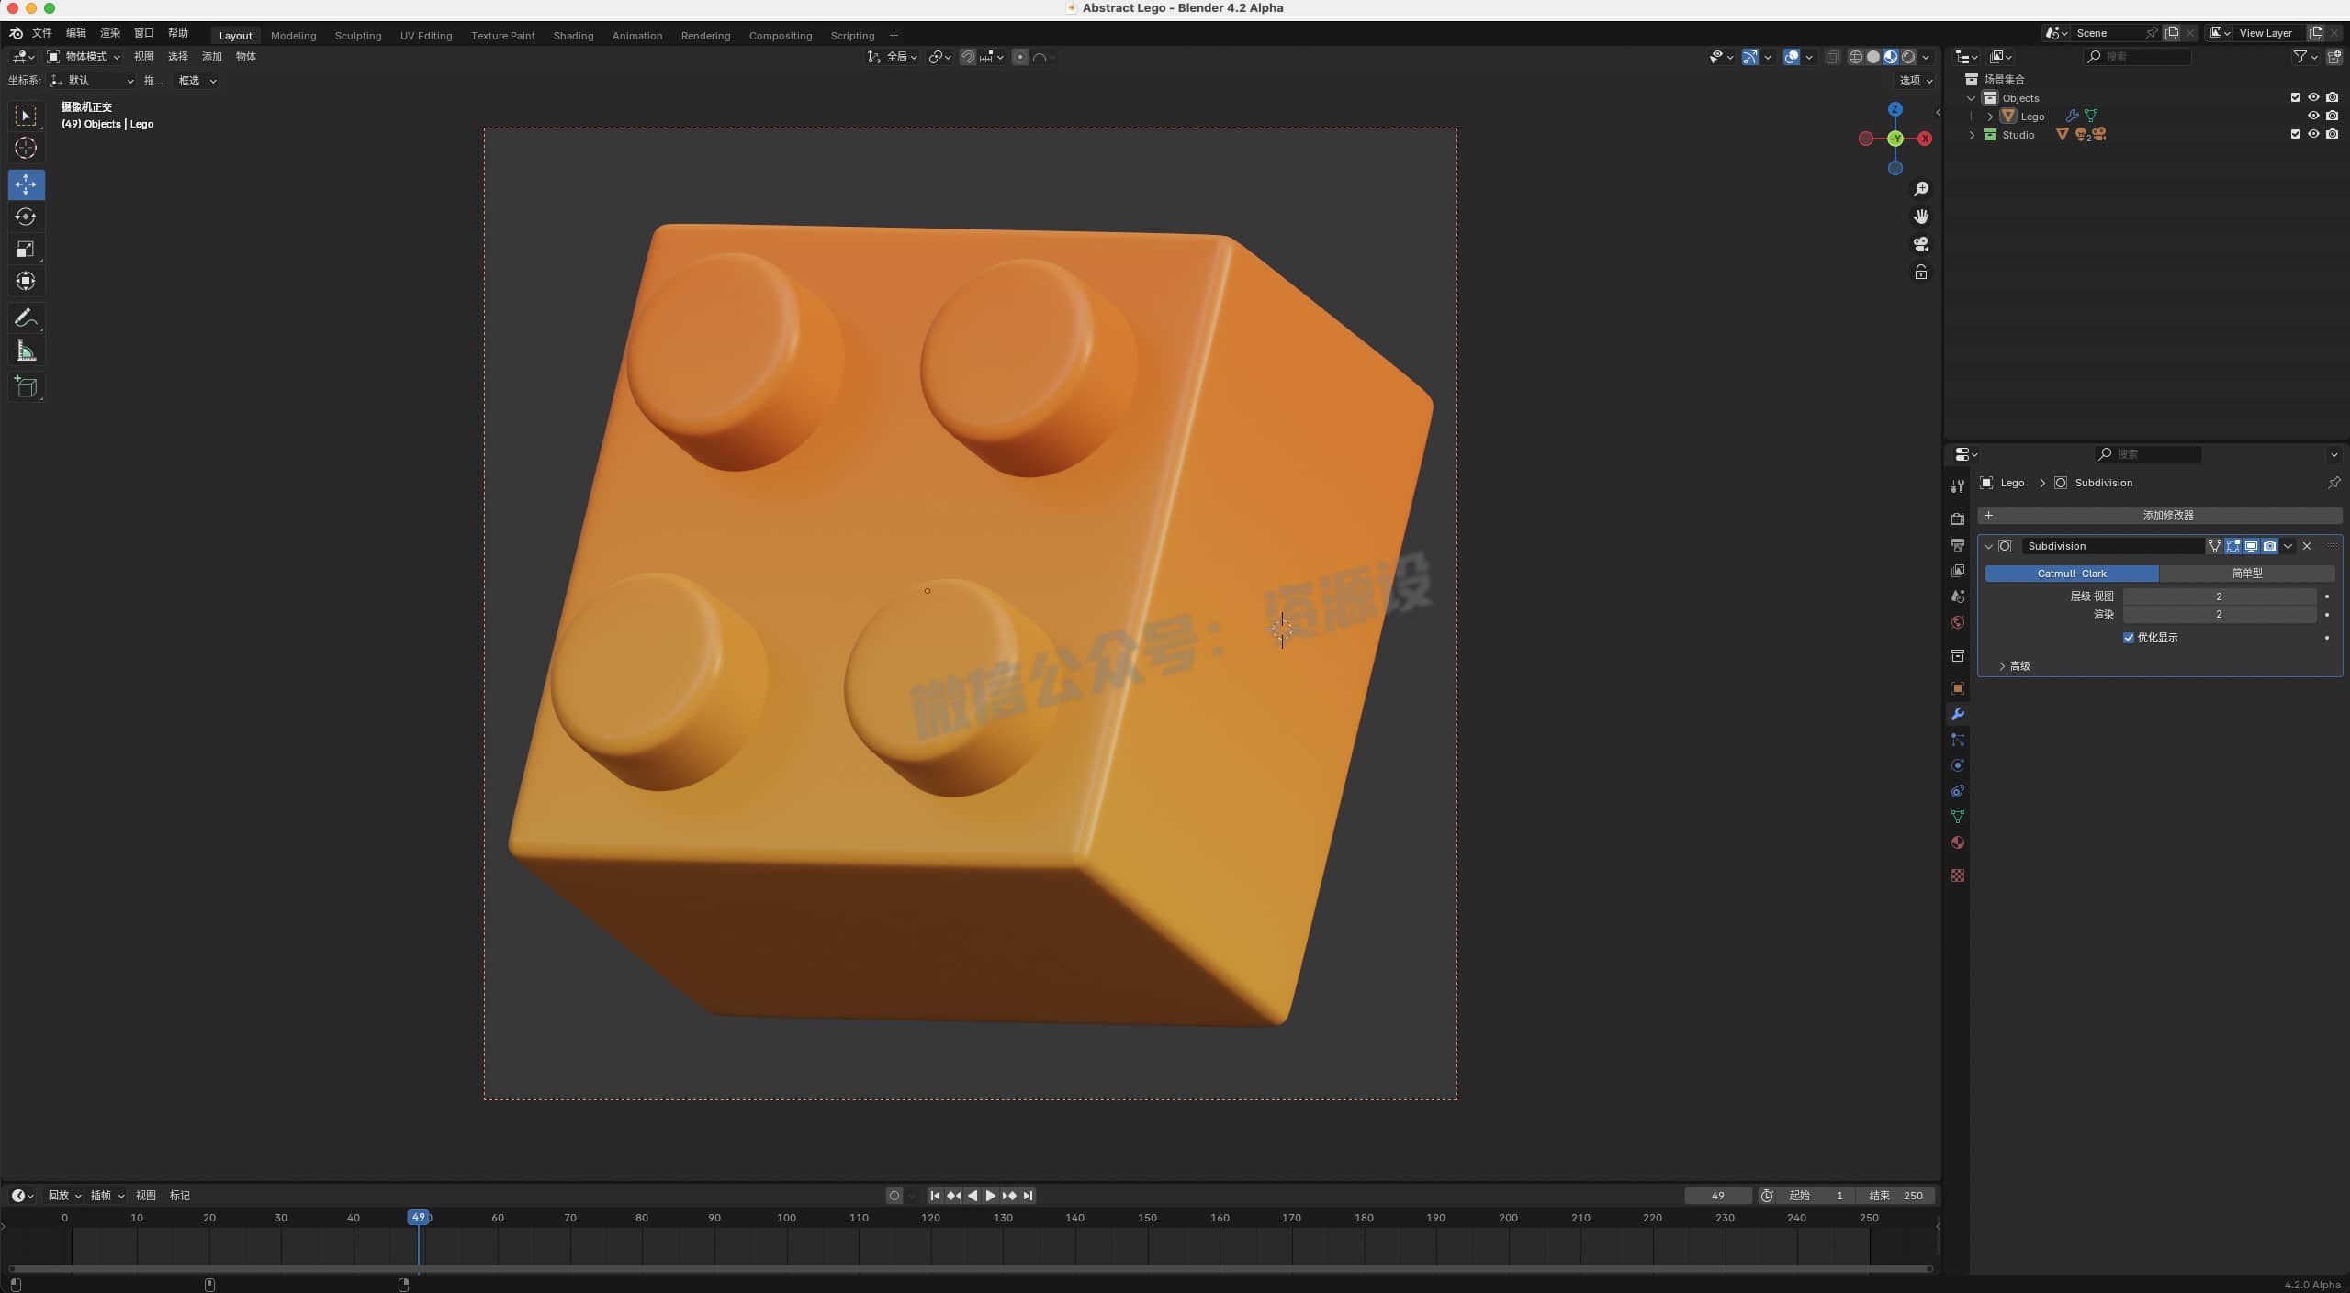This screenshot has height=1293, width=2350.
Task: Open the 物体模式 mode dropdown
Action: (x=84, y=57)
